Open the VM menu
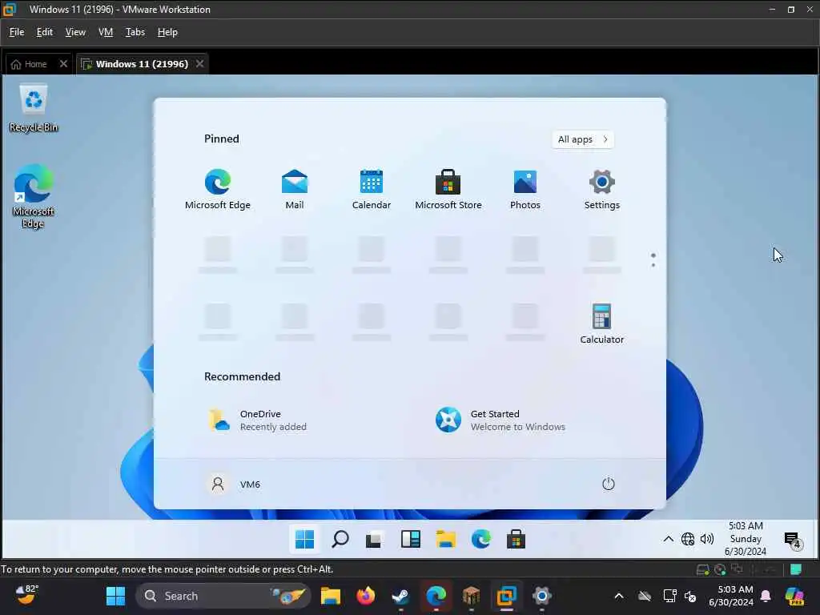820x615 pixels. click(x=106, y=32)
